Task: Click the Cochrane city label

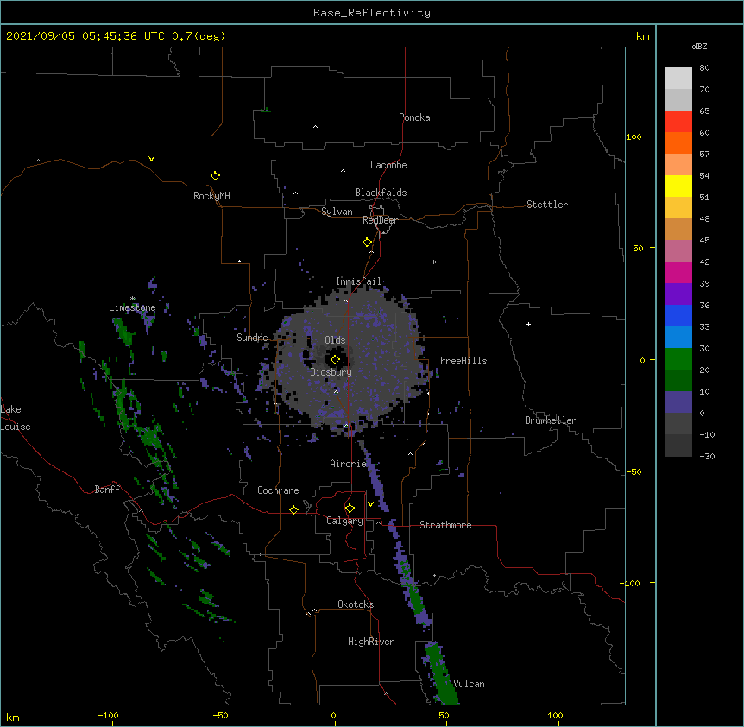Action: pos(278,490)
